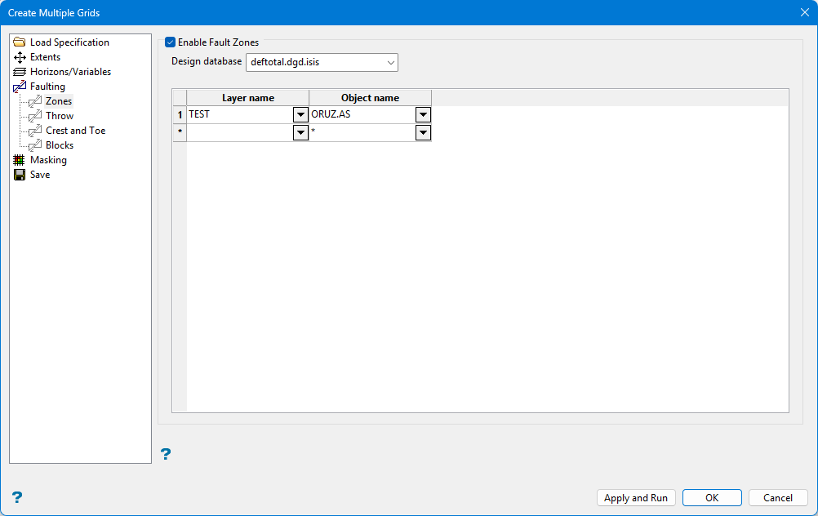Open Object name dropdown for row 1
The height and width of the screenshot is (516, 818).
coord(423,114)
